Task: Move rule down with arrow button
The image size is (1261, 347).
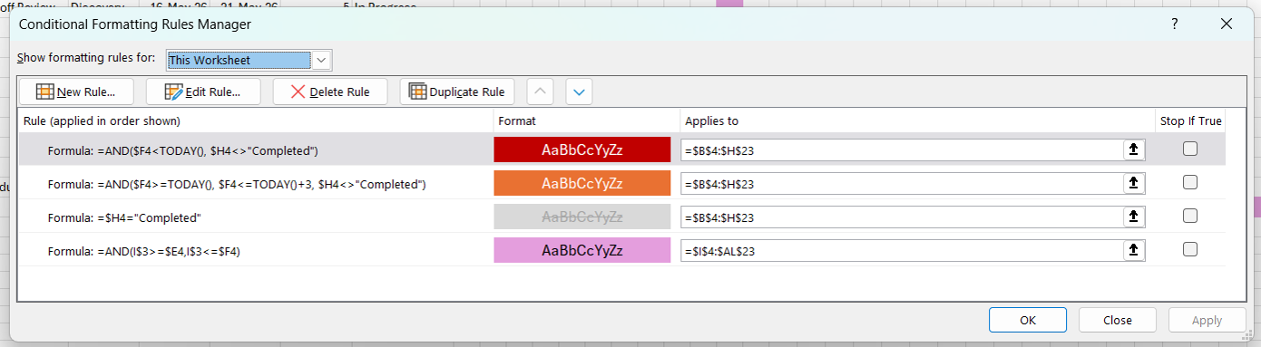Action: click(x=580, y=92)
